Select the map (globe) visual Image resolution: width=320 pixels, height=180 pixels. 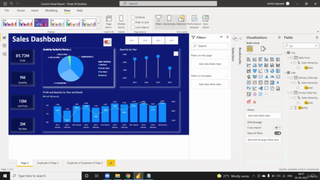249,77
